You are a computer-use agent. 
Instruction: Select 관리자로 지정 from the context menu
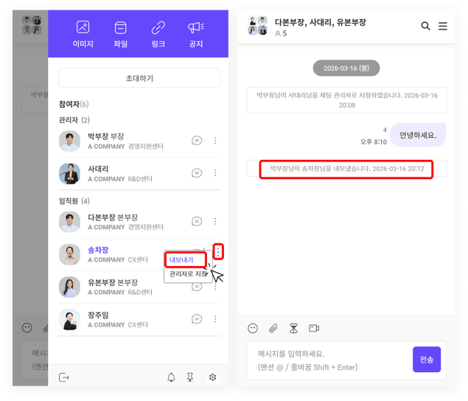tap(188, 273)
